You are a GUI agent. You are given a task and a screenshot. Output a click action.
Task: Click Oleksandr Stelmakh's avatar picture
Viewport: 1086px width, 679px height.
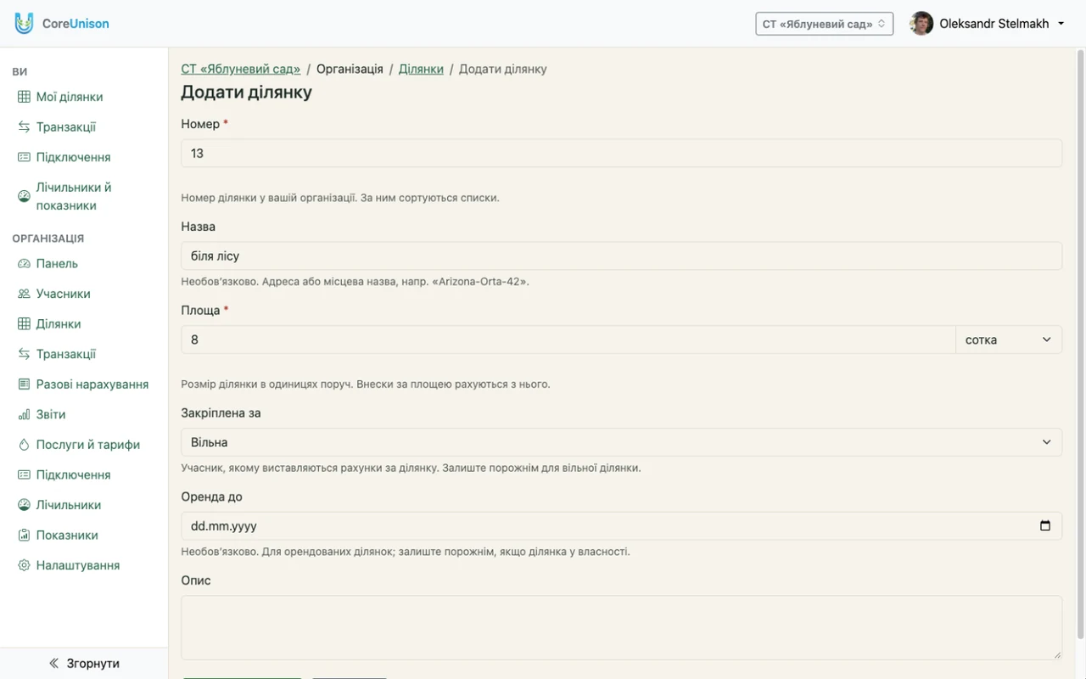point(921,24)
